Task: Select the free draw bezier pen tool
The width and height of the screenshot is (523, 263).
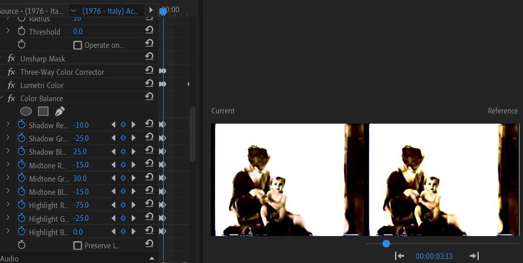Action: 59,111
